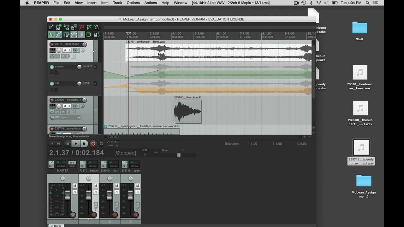Click the green Pan envelope arm button
404x227 pixels.
click(52, 84)
